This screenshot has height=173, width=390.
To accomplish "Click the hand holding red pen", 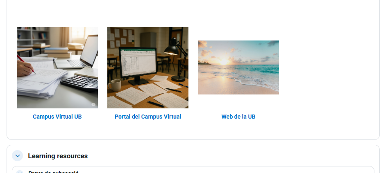I will 25,67.
